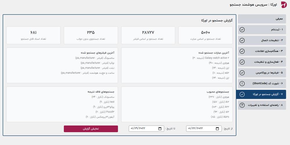Open calendar picker of از تاریخ field
The image size is (290, 145).
pyautogui.click(x=217, y=129)
